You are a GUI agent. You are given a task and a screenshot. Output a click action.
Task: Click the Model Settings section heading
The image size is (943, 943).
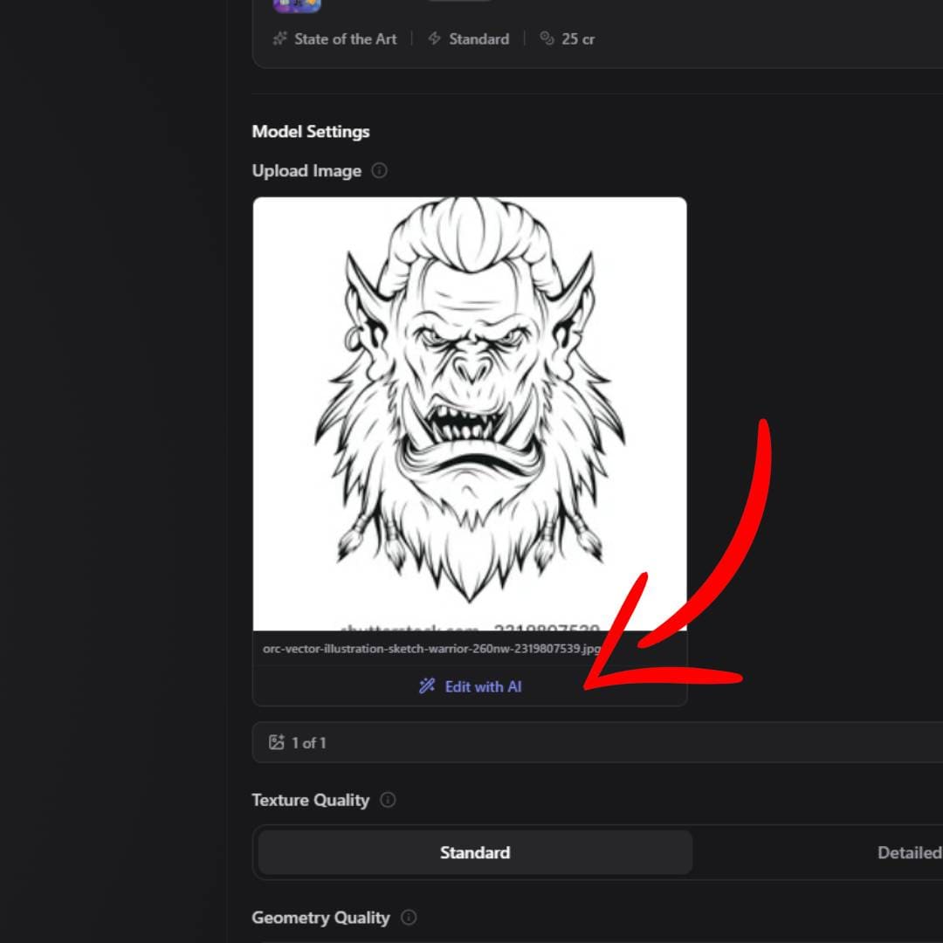point(311,132)
